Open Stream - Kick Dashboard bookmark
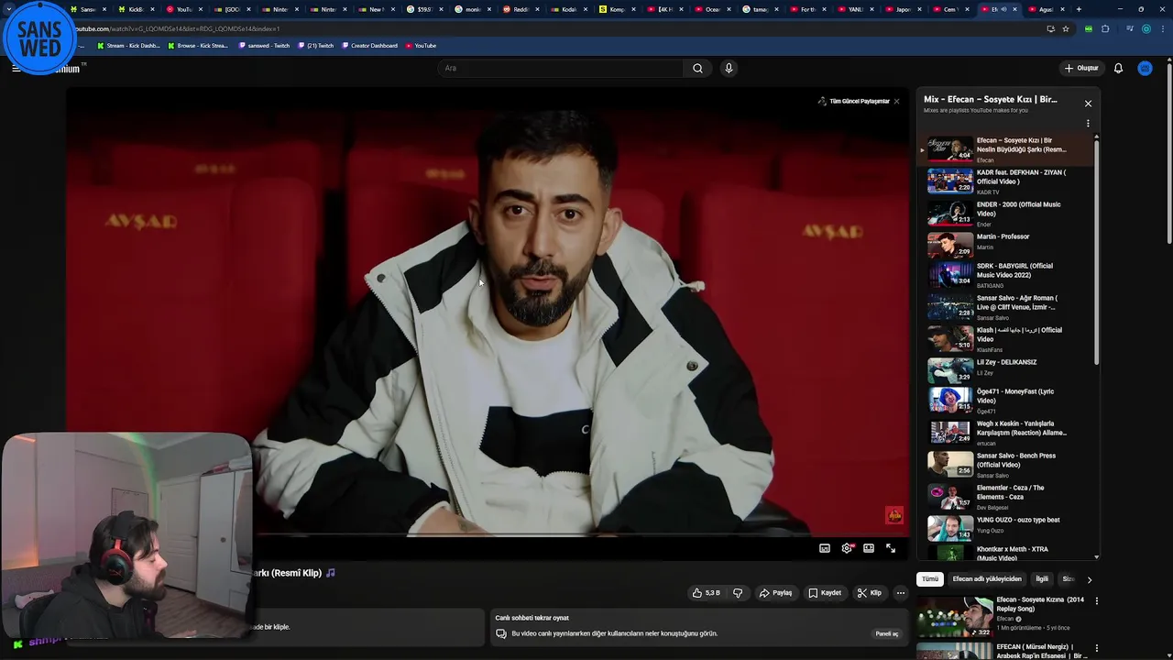The width and height of the screenshot is (1173, 660). click(127, 46)
